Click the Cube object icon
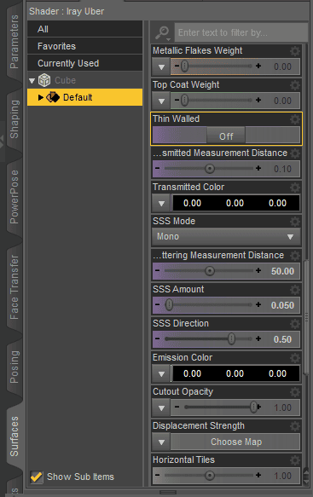313x497 pixels. [44, 80]
